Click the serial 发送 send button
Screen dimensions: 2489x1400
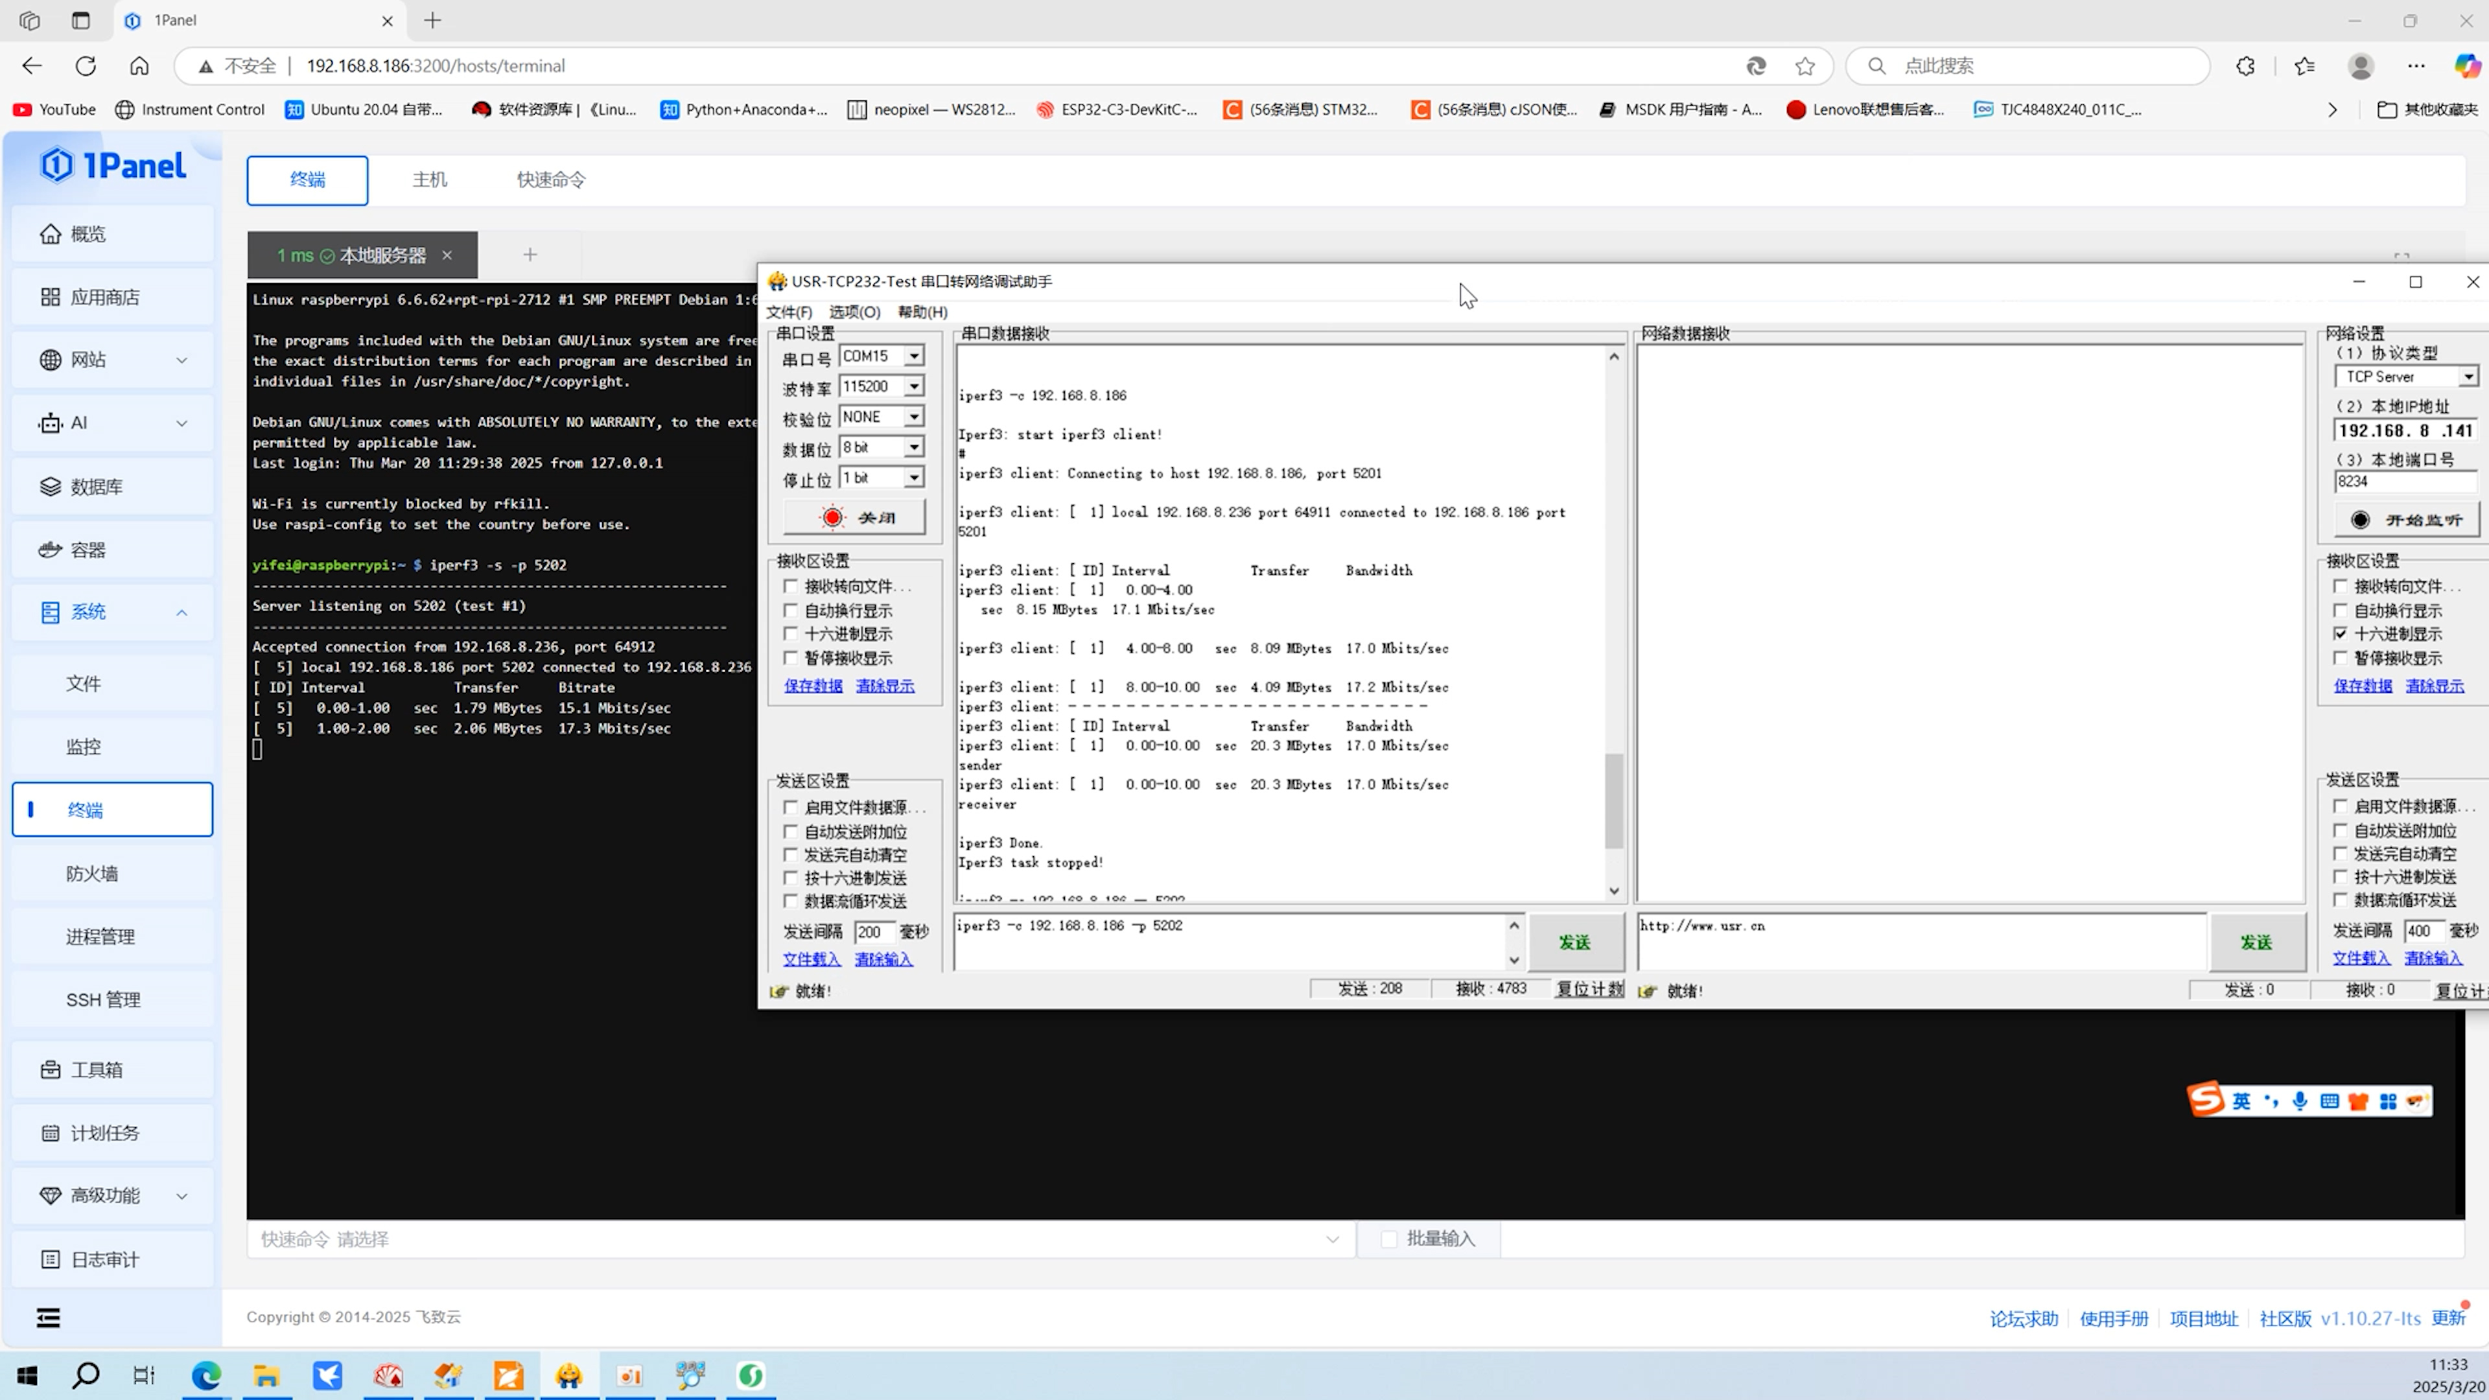coord(1575,942)
